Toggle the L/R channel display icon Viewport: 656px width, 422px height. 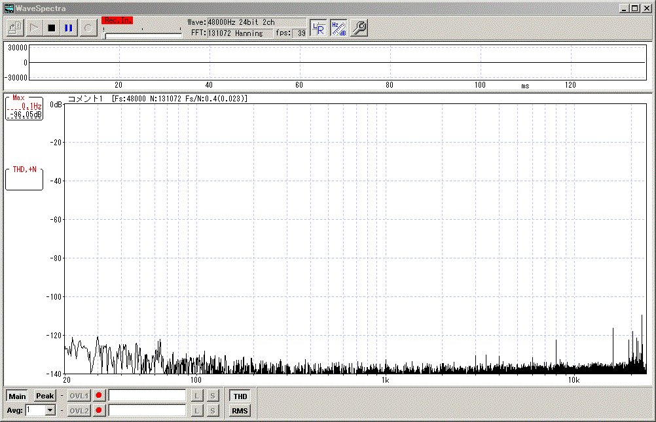point(318,28)
